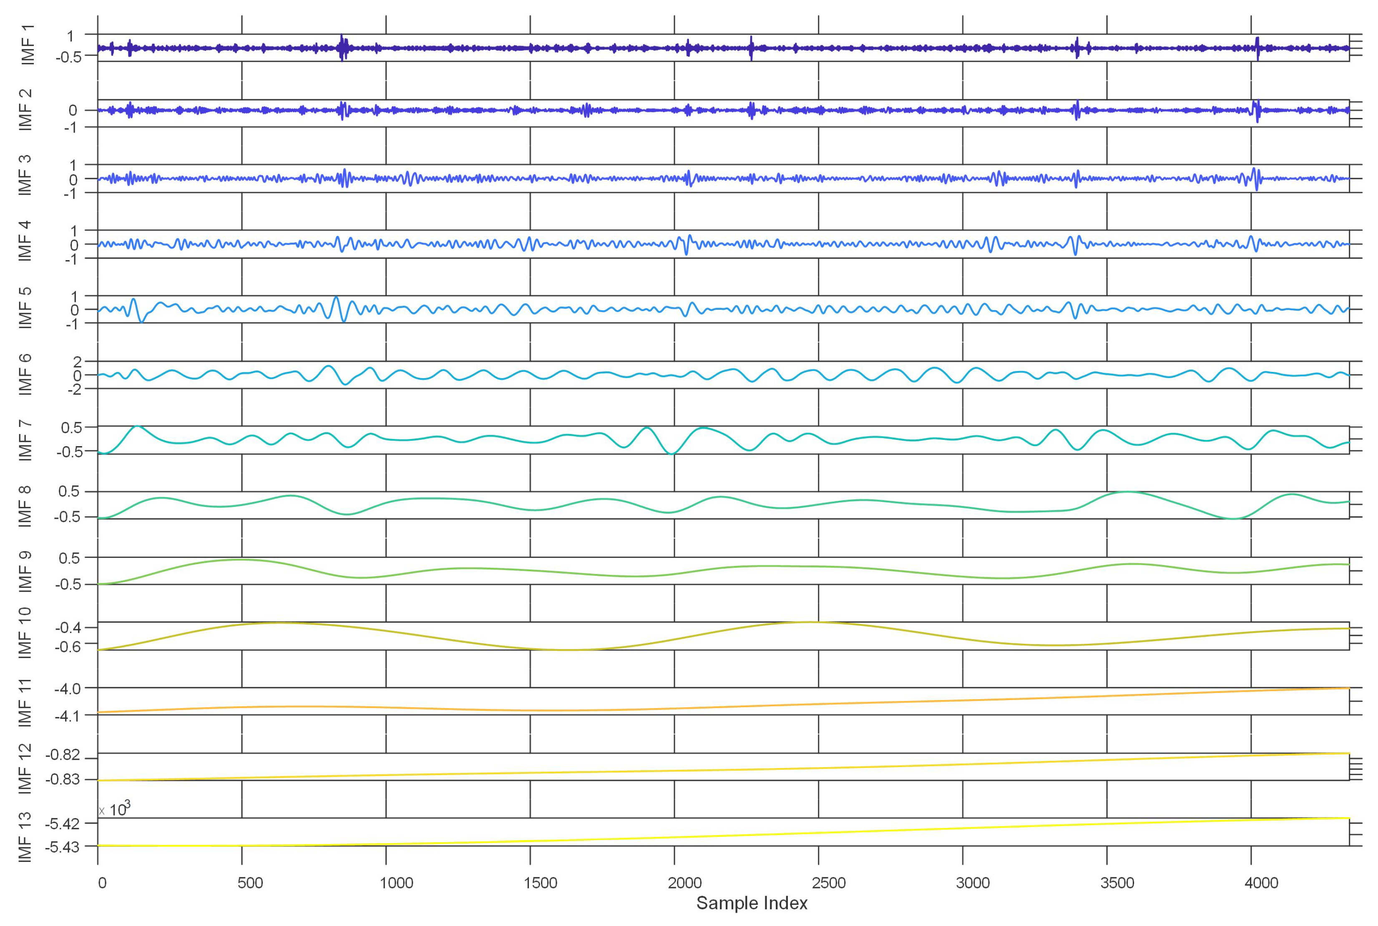
Task: Click the 4000 tick label on x-axis
Action: pyautogui.click(x=1261, y=883)
